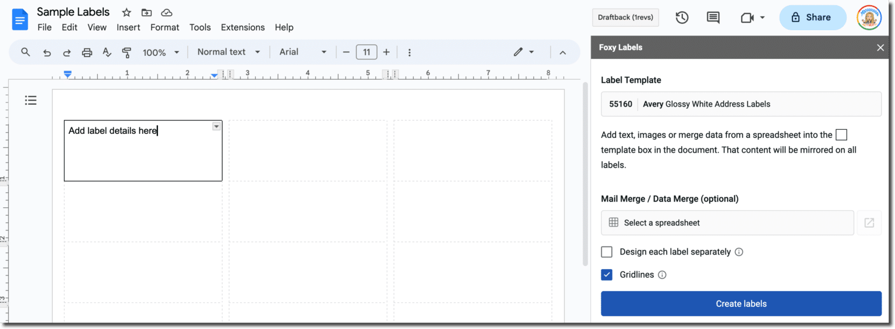Open the Extensions menu
This screenshot has width=895, height=329.
tap(243, 27)
